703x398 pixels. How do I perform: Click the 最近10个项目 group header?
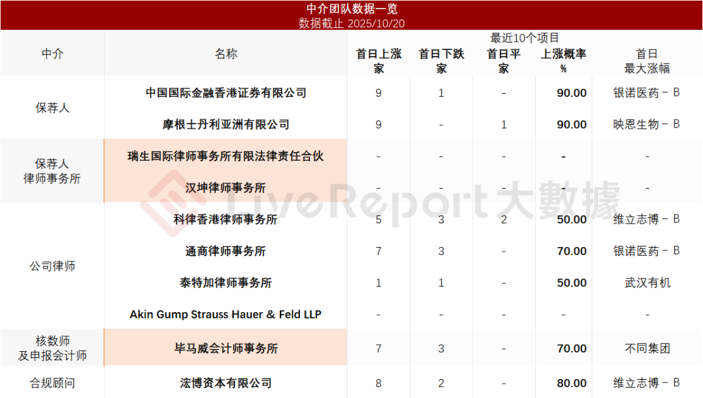525,38
